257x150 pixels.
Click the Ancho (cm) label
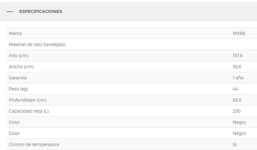click(x=21, y=67)
